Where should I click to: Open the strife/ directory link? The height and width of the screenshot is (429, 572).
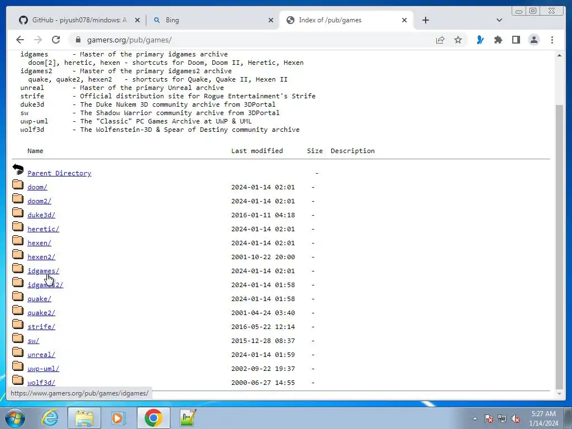[41, 327]
